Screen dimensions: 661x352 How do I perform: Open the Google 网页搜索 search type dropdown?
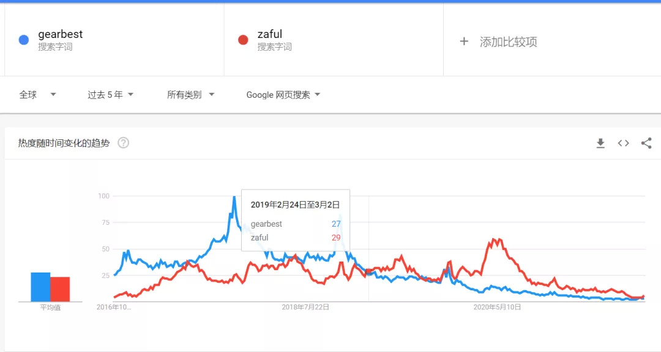pos(283,95)
